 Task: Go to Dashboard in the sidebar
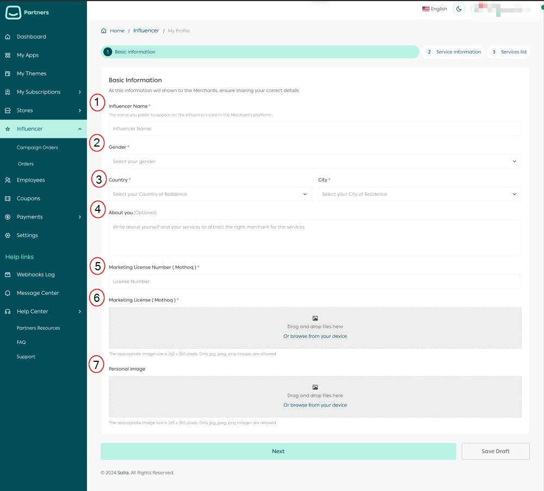pyautogui.click(x=31, y=37)
